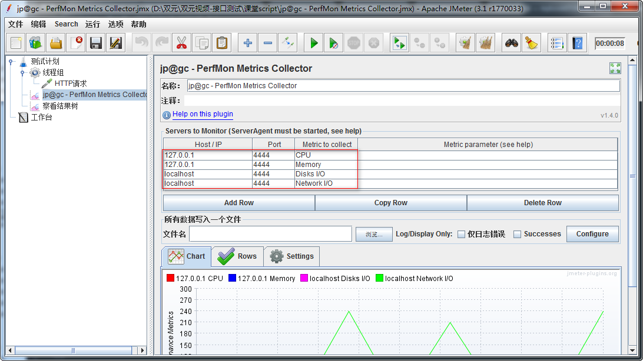Click the Copy Row button
Screen dimensions: 643x361
pos(391,203)
